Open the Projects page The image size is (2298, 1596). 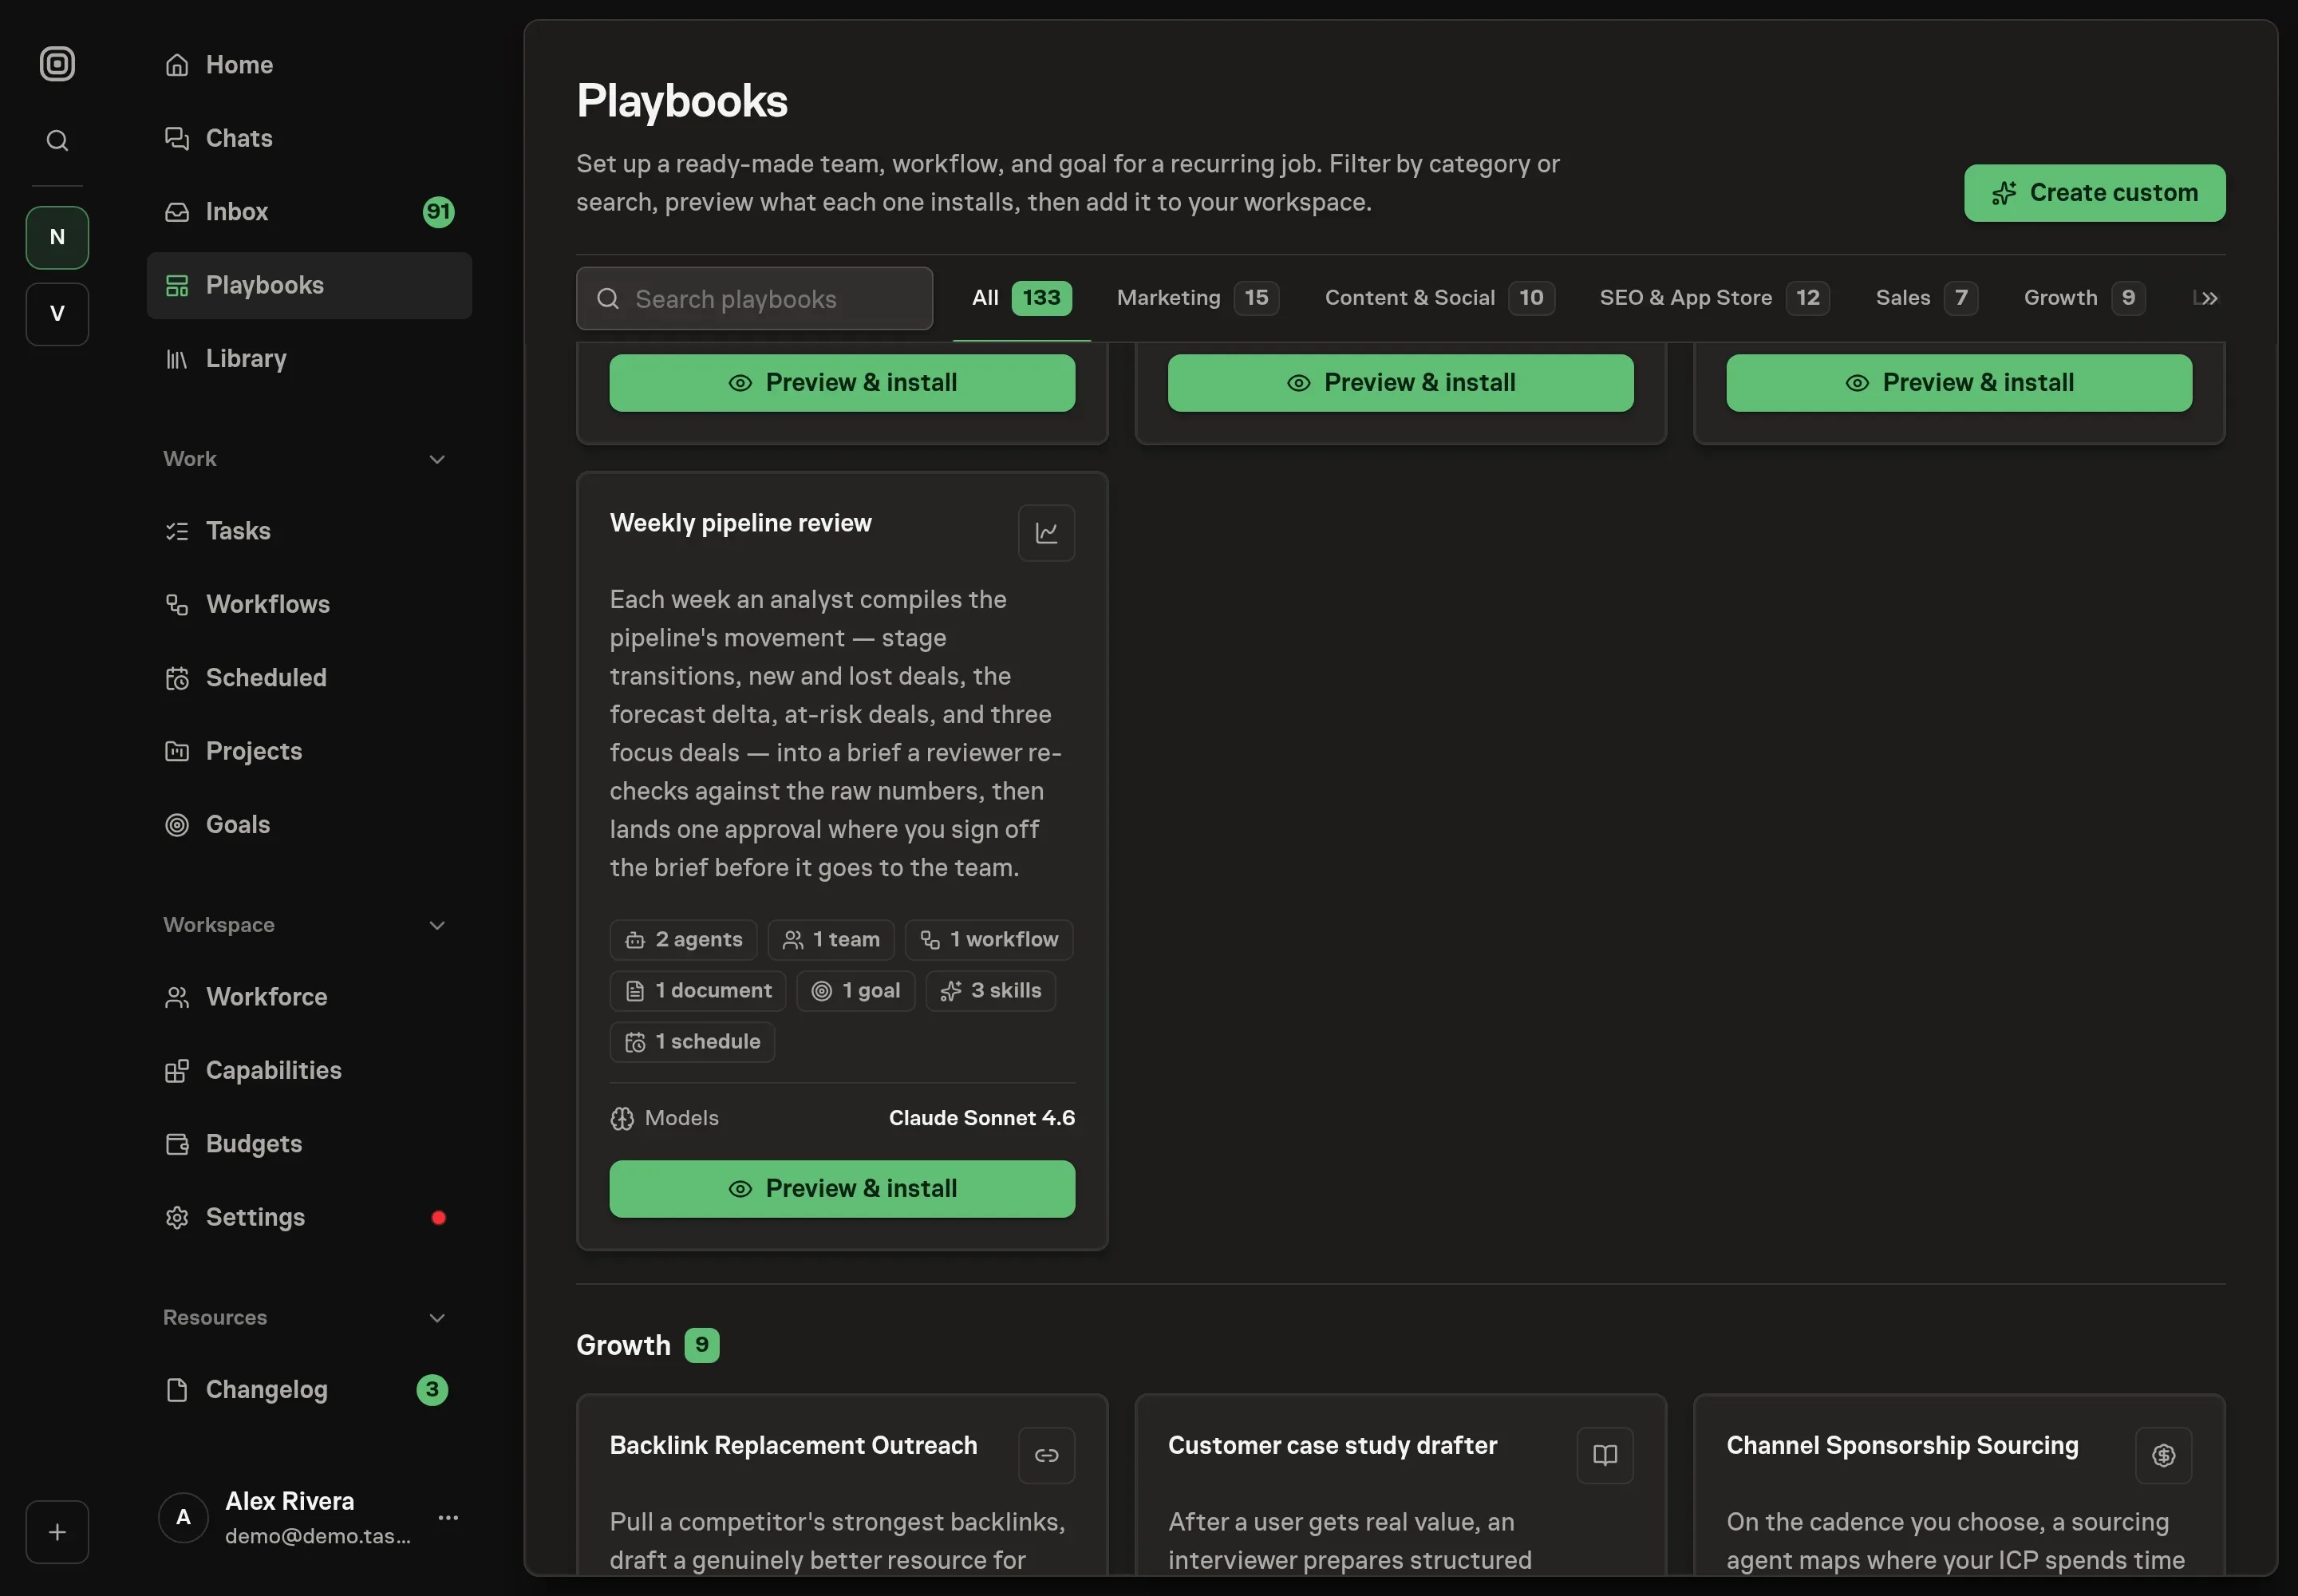pyautogui.click(x=309, y=751)
